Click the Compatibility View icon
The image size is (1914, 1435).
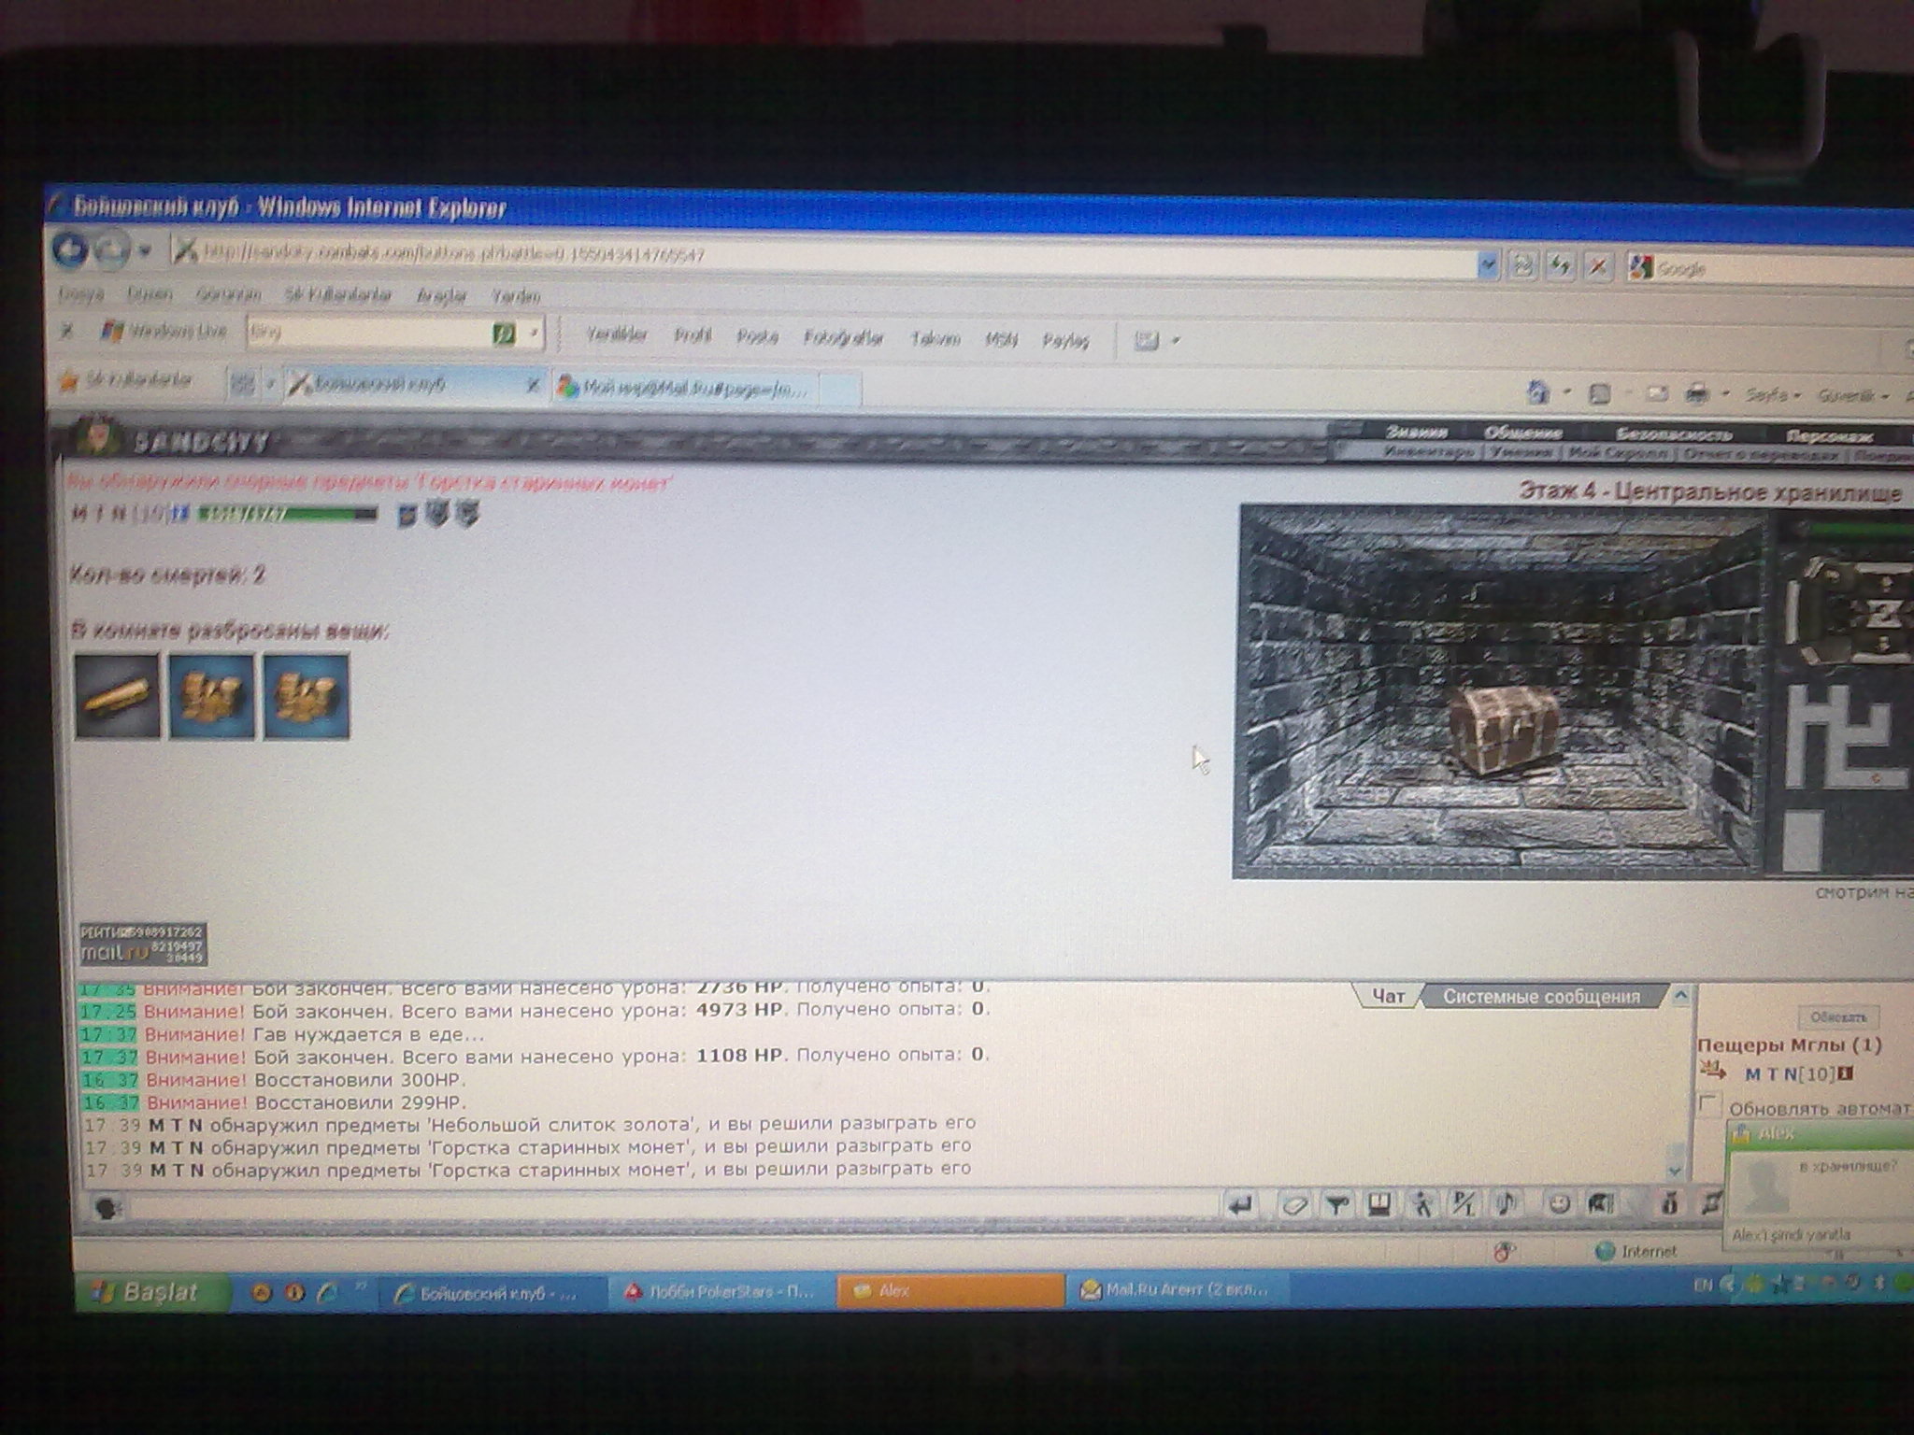tap(1522, 266)
